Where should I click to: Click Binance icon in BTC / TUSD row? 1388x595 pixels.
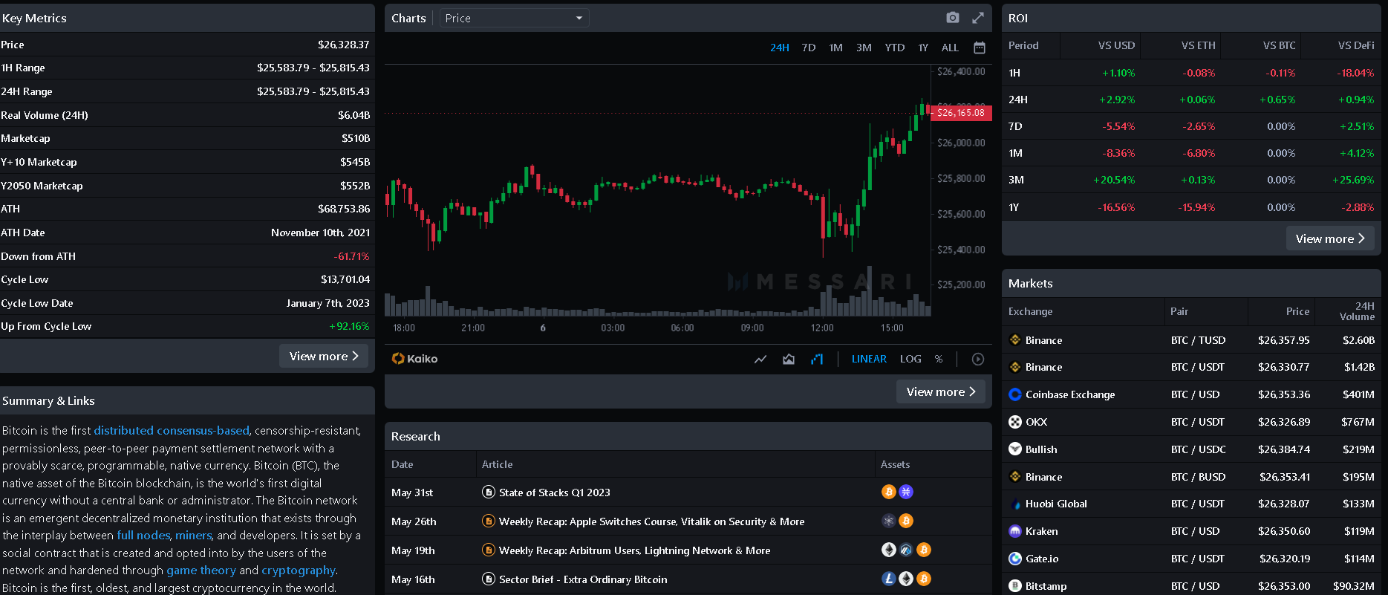(1015, 339)
